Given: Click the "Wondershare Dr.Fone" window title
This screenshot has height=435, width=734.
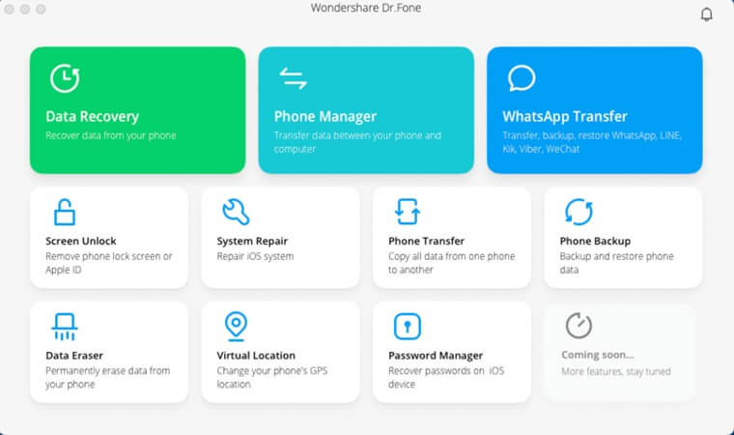Looking at the screenshot, I should 366,8.
